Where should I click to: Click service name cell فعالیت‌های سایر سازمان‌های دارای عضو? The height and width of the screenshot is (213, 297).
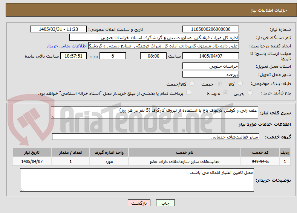coord(185,161)
